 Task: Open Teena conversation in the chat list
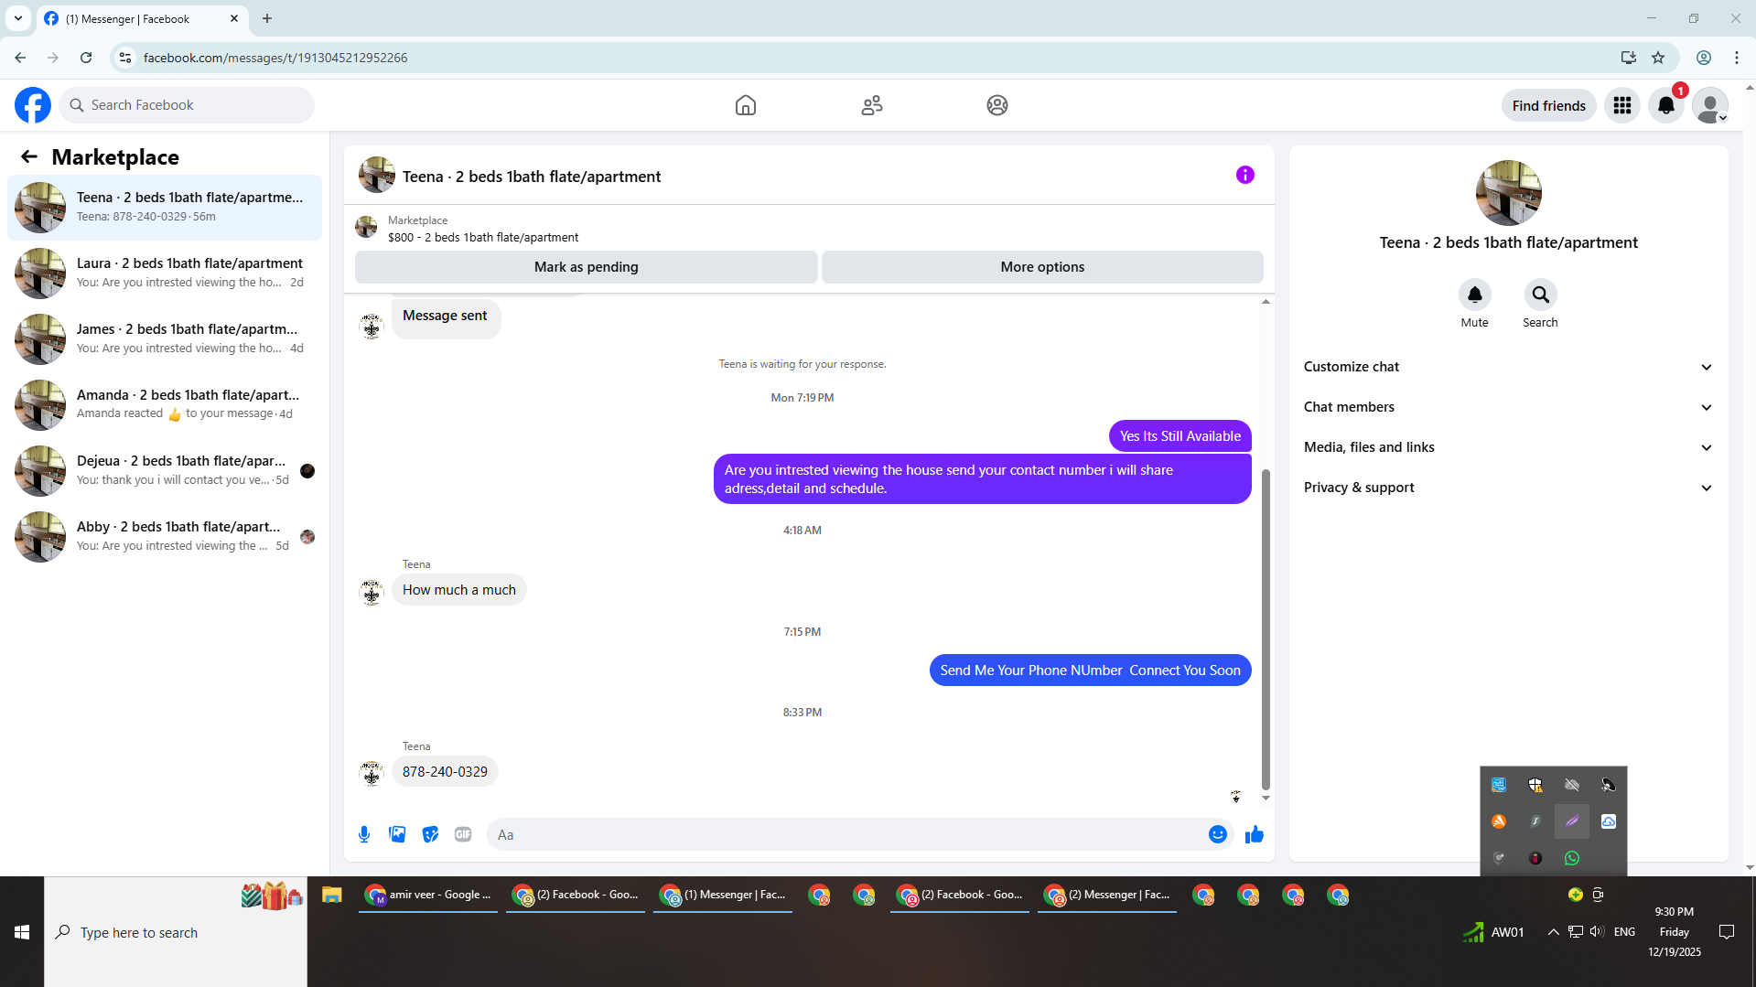(165, 208)
